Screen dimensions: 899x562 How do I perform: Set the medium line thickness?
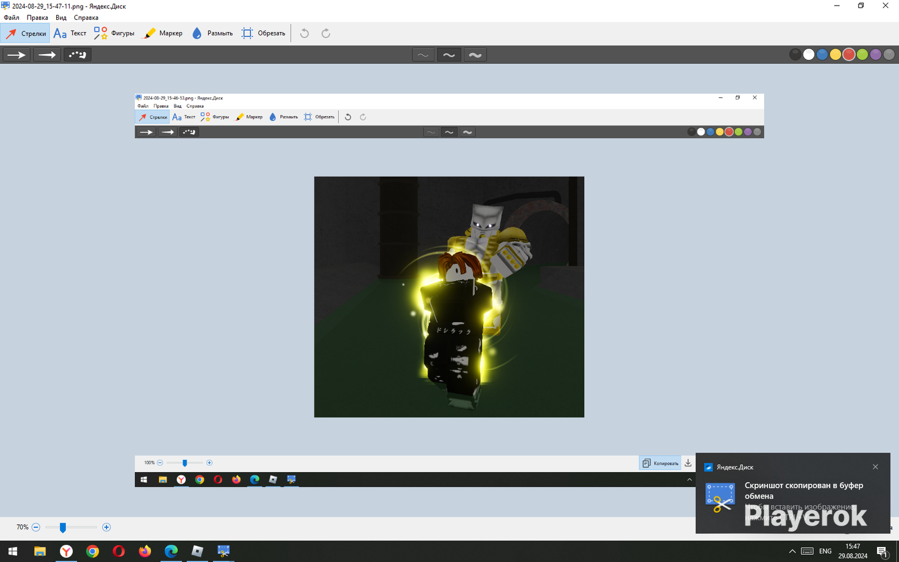(x=449, y=55)
